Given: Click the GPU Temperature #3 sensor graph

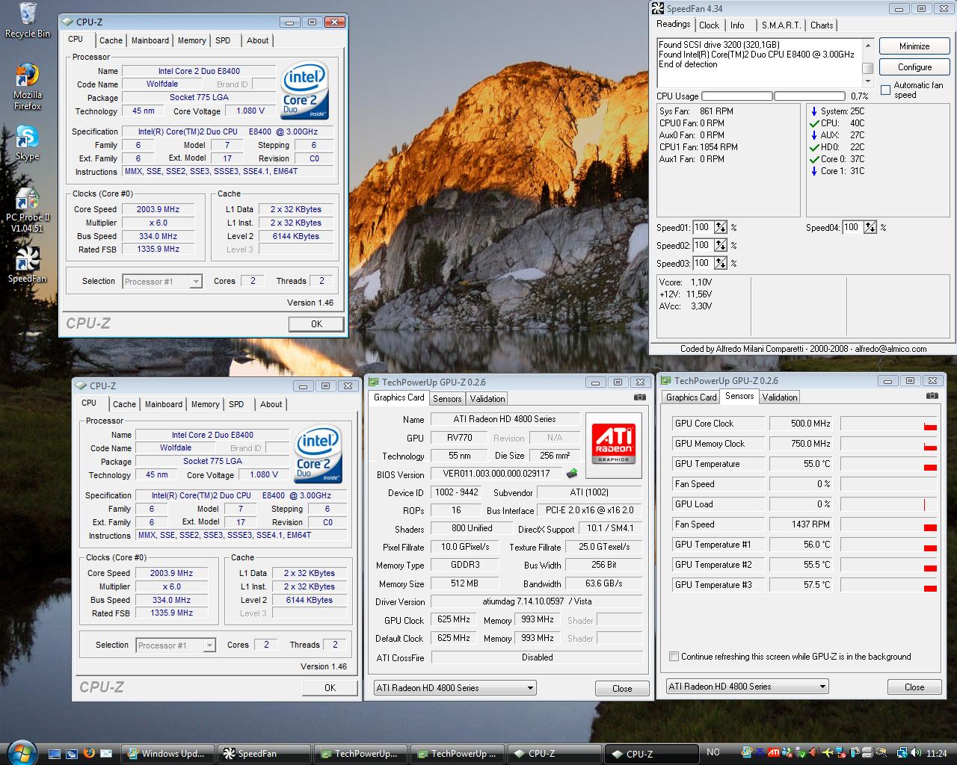Looking at the screenshot, I should click(x=889, y=585).
